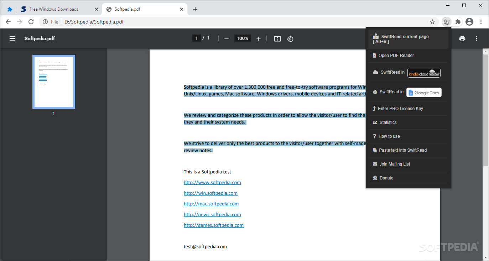Screen dimensions: 489x261
Task: Open a new browser tab
Action: [195, 9]
